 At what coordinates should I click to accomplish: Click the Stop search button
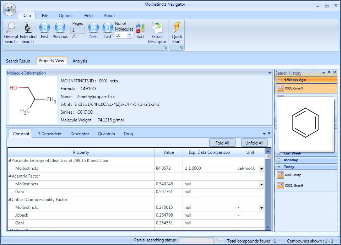tap(219, 241)
